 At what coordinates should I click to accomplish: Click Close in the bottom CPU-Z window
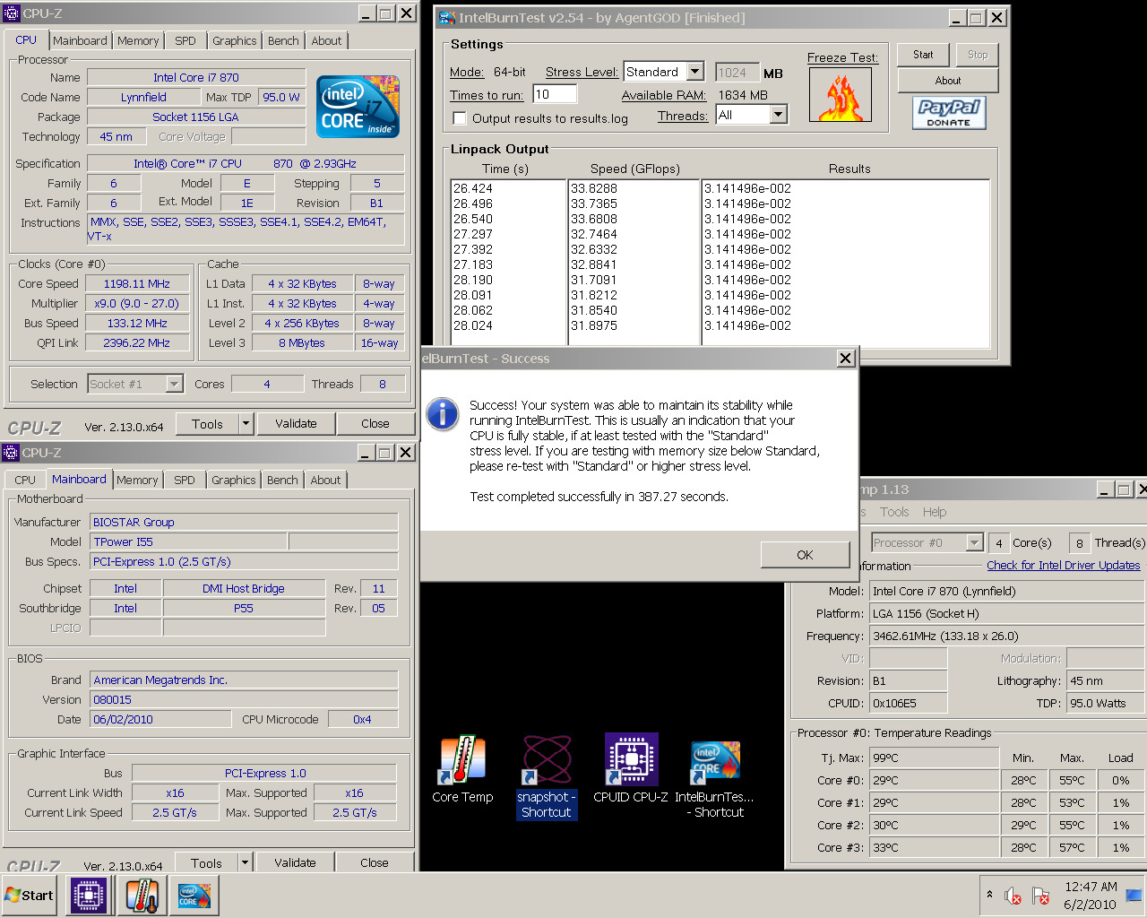[375, 862]
